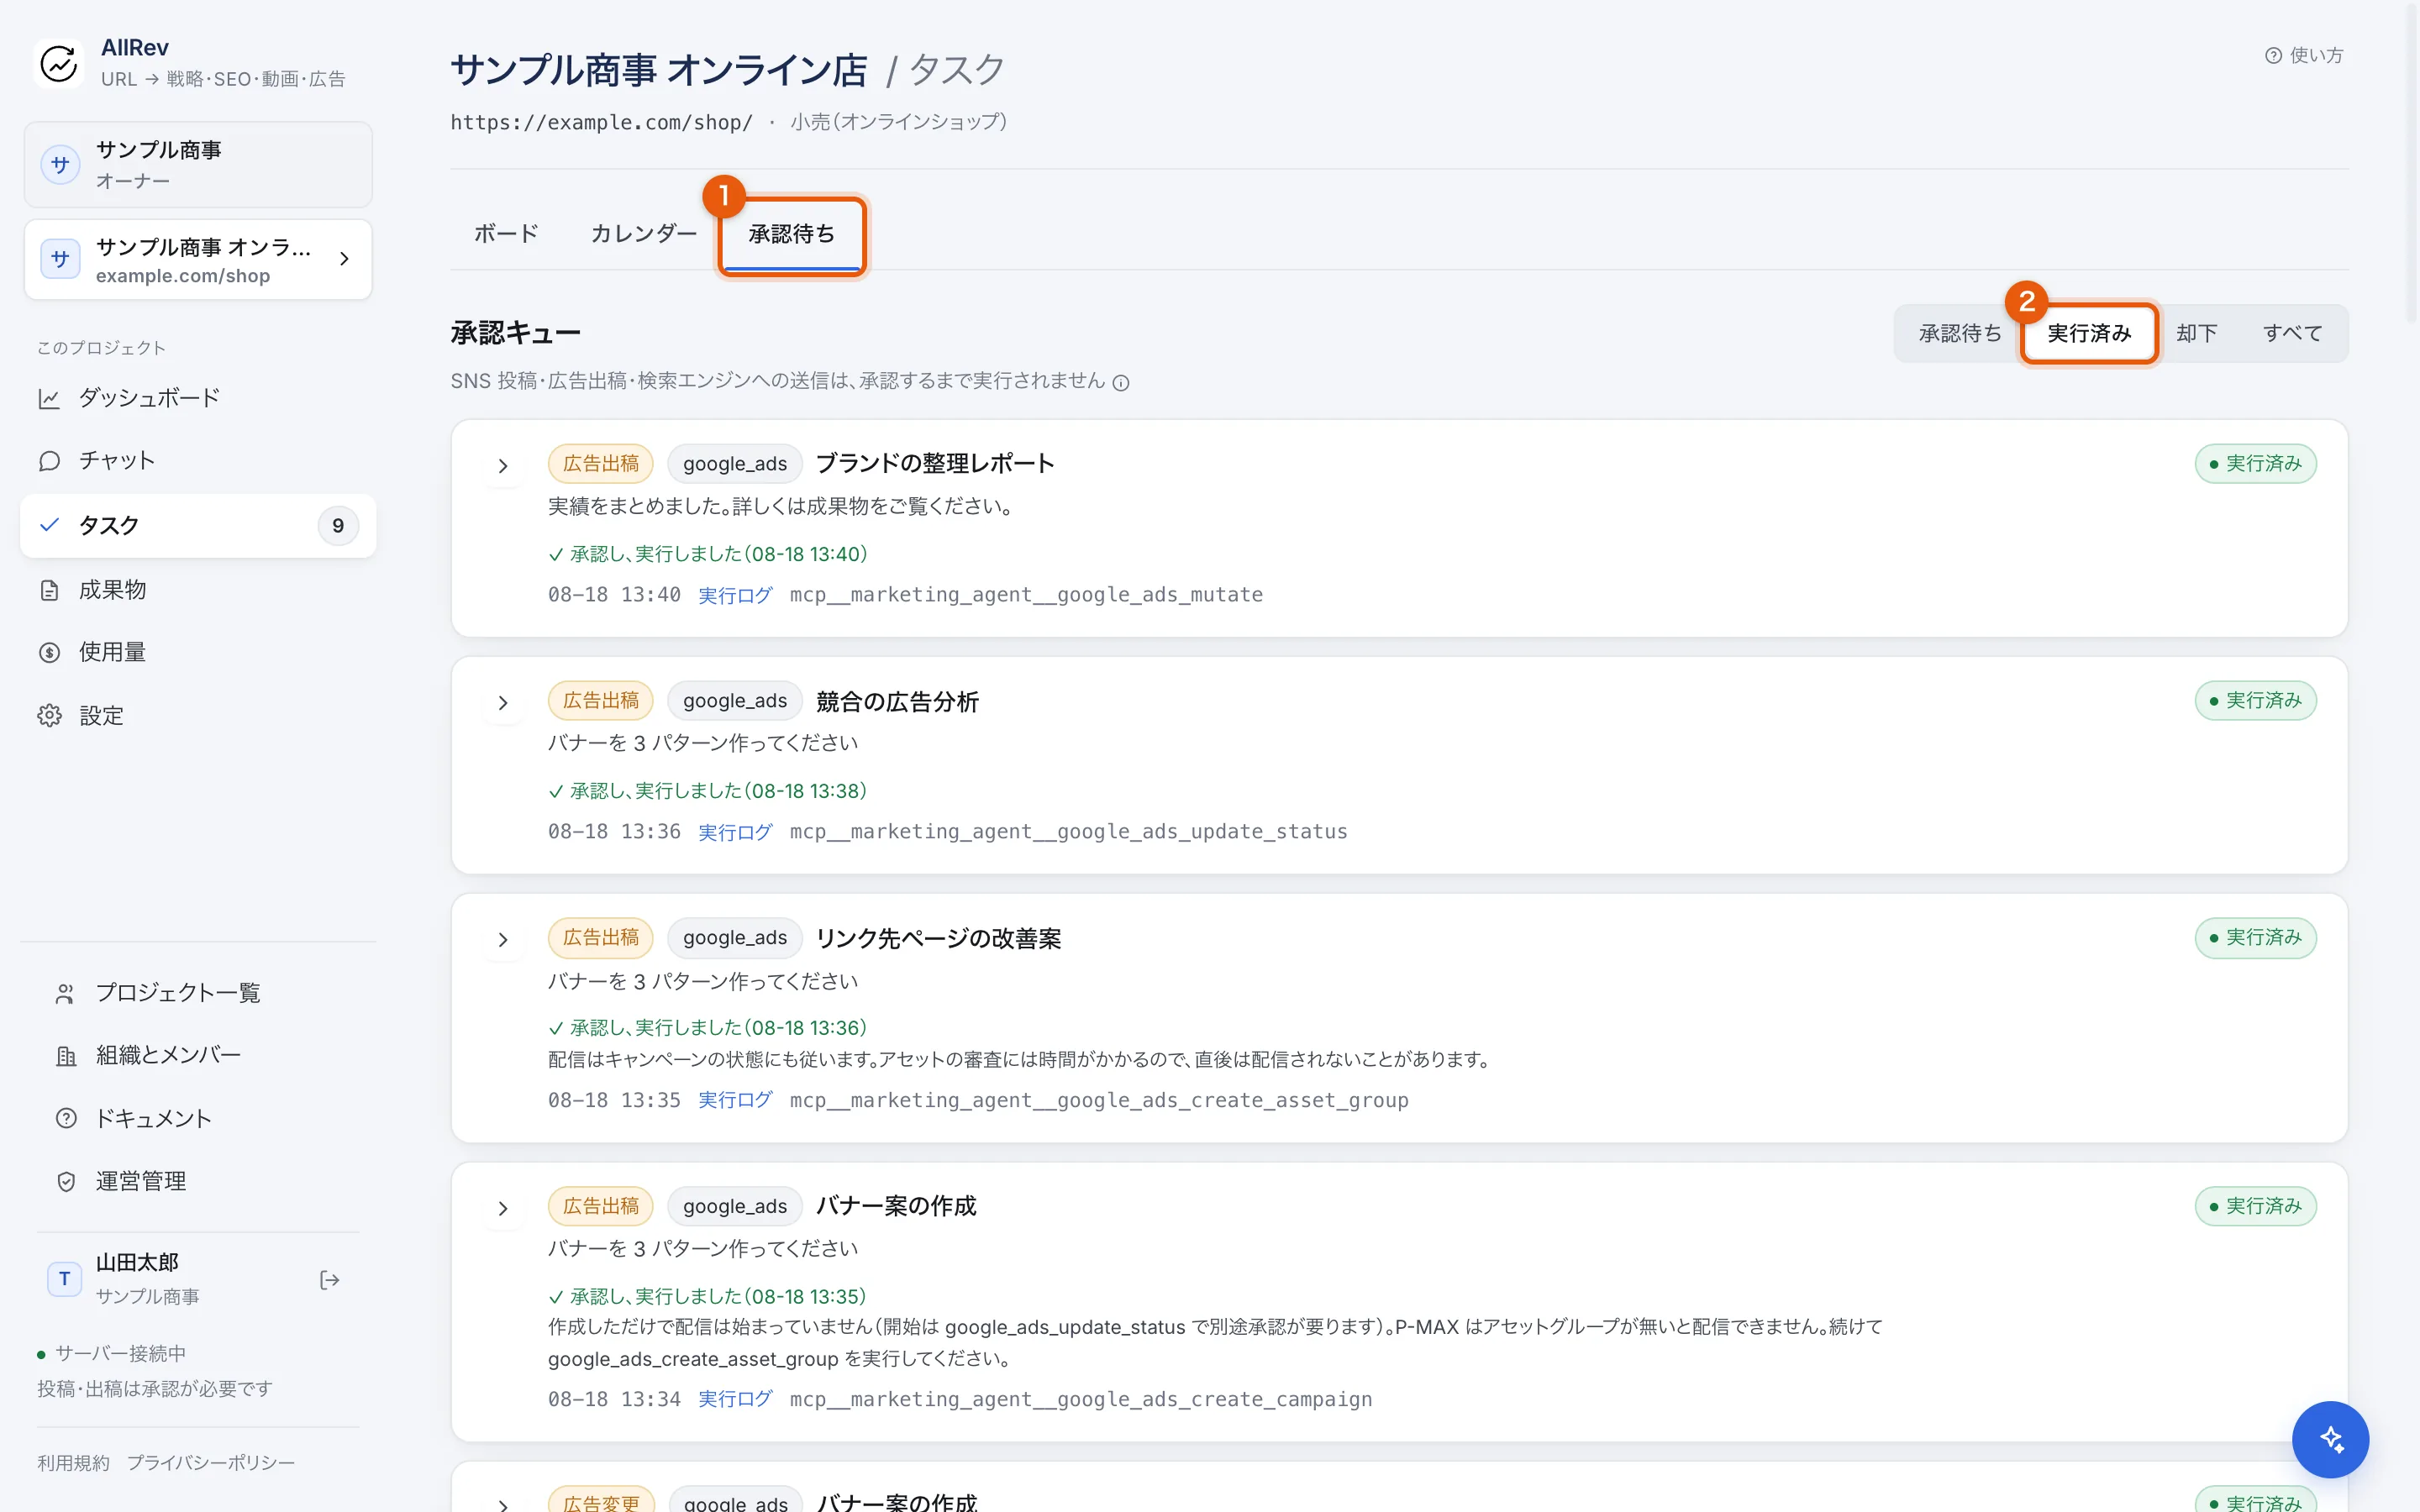This screenshot has height=1512, width=2420.
Task: Filter queue by 実行済み status
Action: click(x=2089, y=333)
